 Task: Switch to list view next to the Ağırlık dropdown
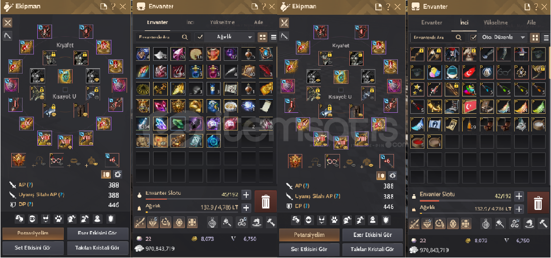(273, 37)
